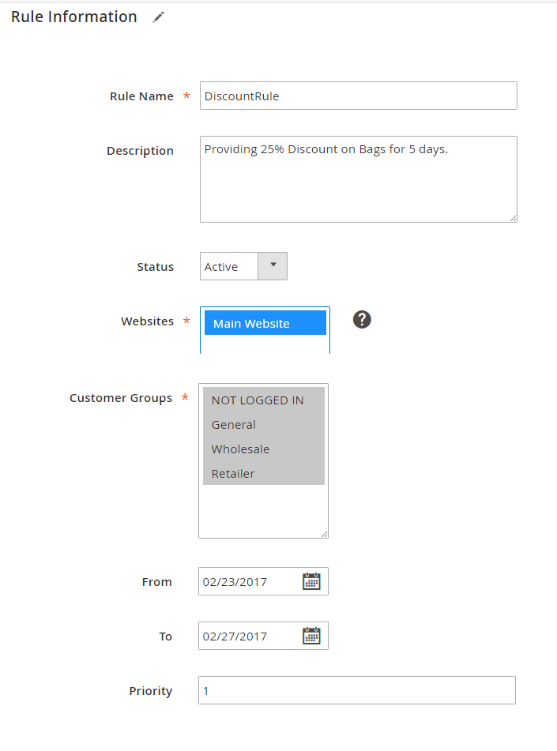Click the Priority input field

tap(356, 689)
